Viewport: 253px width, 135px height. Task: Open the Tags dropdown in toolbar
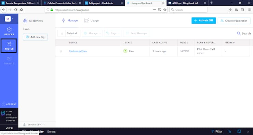click(x=113, y=33)
